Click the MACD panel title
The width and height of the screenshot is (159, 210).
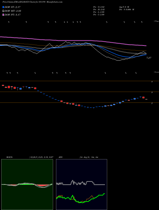(x=10, y=157)
